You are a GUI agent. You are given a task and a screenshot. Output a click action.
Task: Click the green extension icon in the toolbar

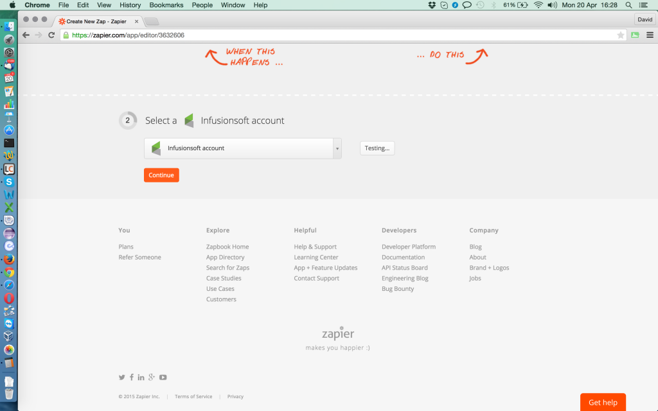(x=635, y=35)
